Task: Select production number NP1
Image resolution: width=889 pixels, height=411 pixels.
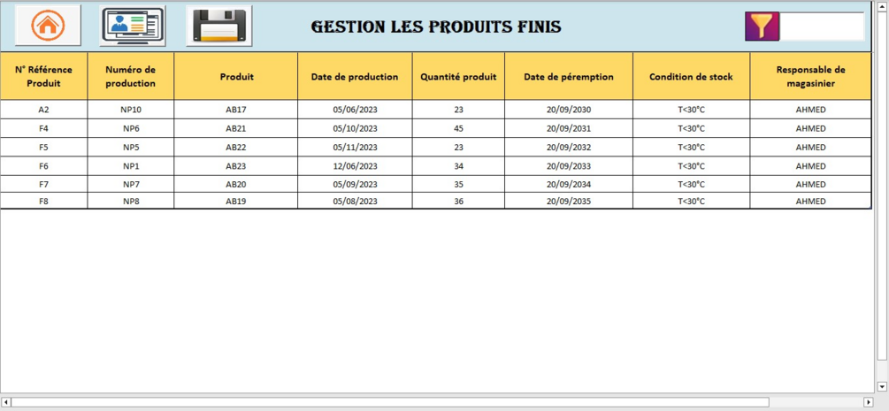Action: click(130, 166)
